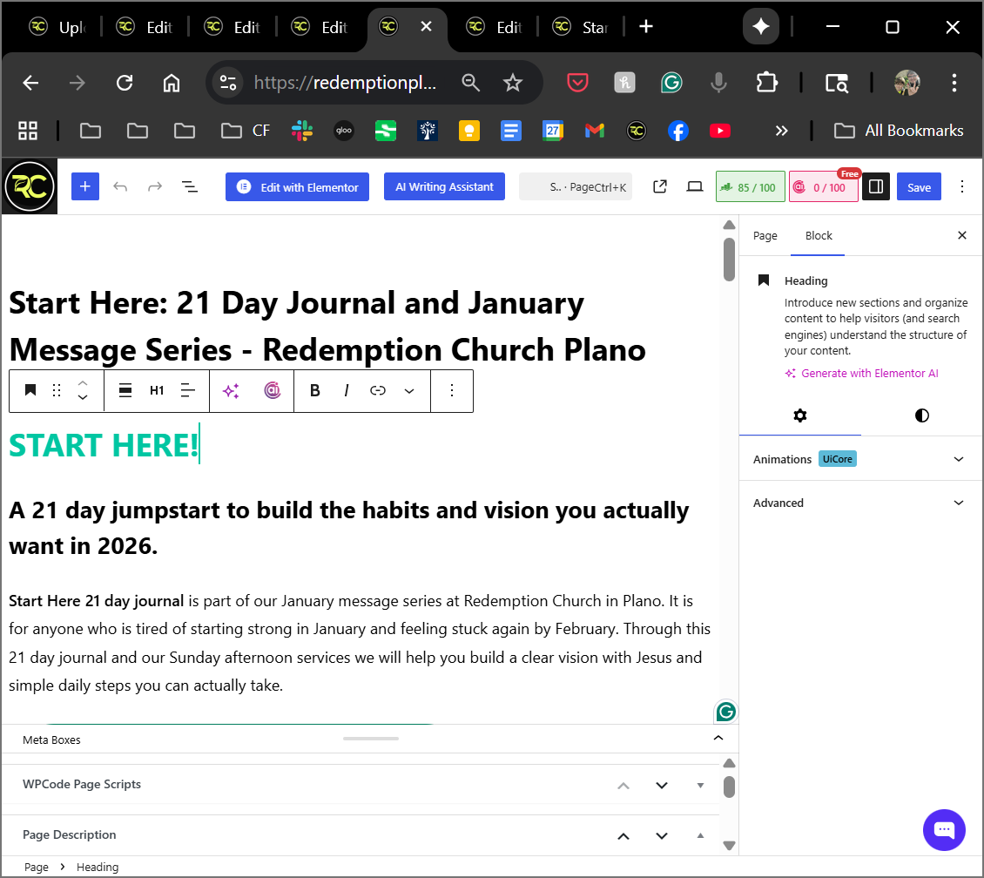984x878 pixels.
Task: Open the Document Overview list view
Action: [189, 186]
